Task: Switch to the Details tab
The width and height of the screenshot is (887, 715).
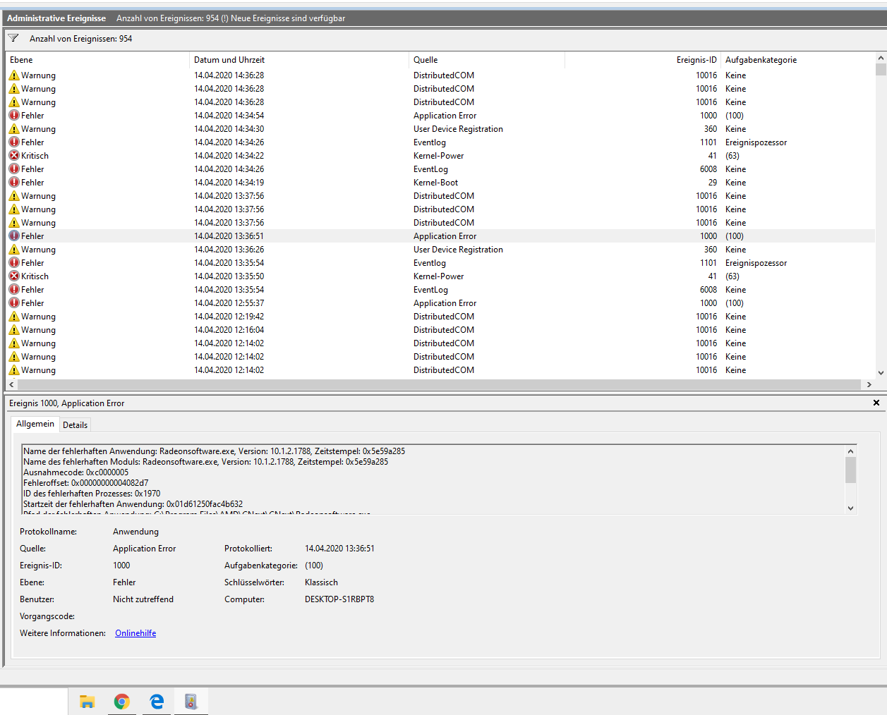Action: pos(75,425)
